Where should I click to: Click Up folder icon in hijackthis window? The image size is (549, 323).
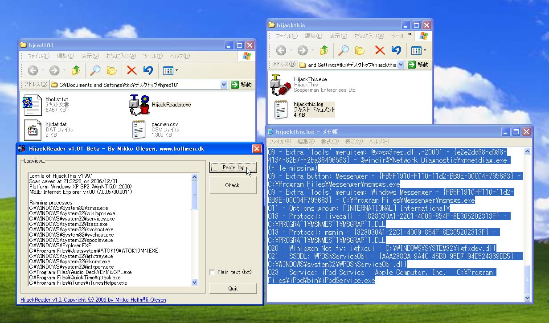(324, 50)
